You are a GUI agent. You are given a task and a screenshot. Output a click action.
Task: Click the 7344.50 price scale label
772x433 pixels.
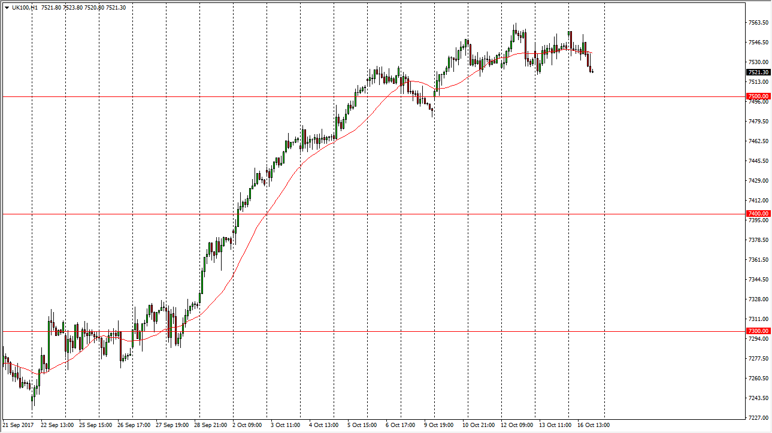click(758, 280)
